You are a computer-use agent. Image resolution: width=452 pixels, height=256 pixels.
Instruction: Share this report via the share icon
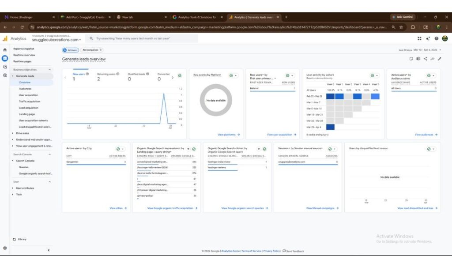click(x=426, y=58)
